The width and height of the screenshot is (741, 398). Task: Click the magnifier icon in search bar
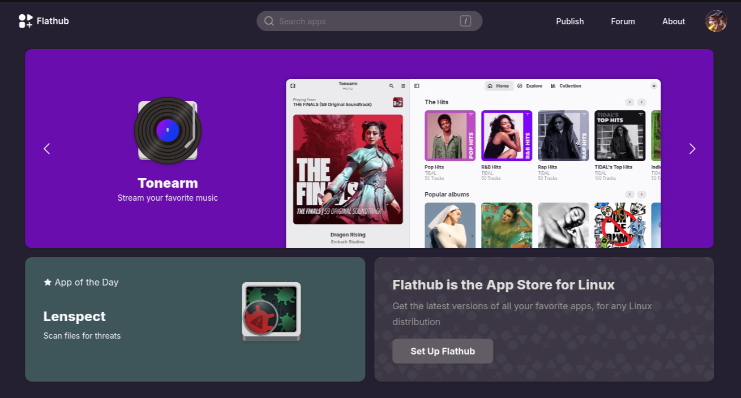coord(269,21)
